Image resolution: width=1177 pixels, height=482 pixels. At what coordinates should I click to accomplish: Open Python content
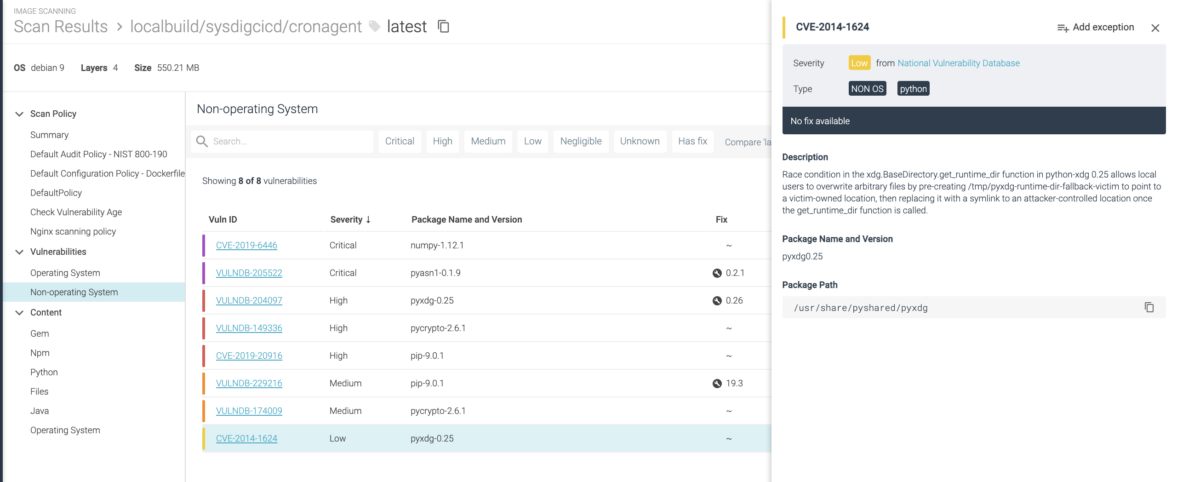44,372
